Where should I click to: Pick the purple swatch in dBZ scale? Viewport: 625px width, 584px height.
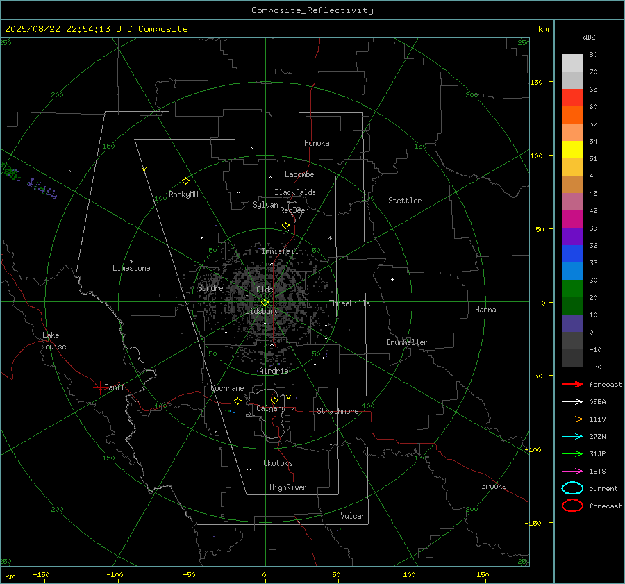572,237
